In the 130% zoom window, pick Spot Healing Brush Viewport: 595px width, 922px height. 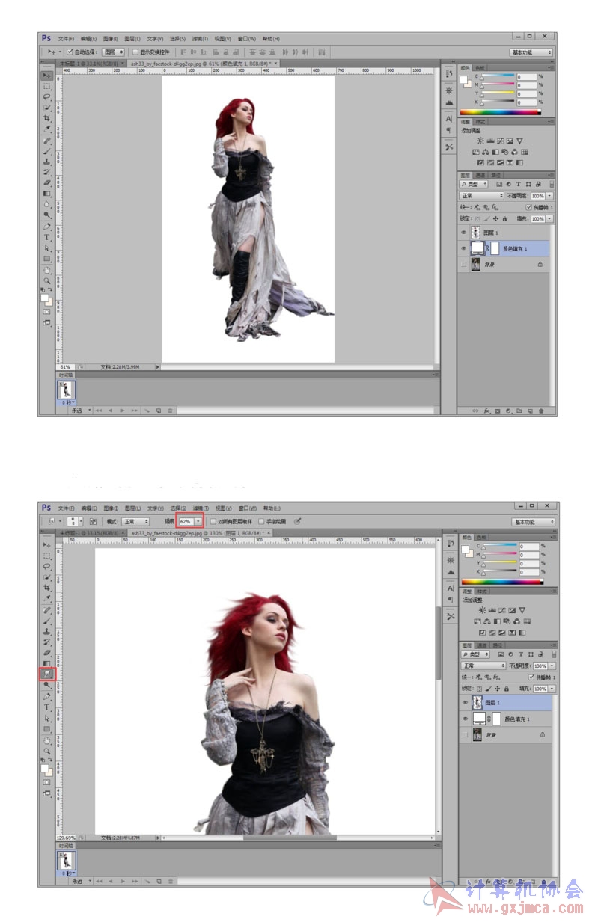pos(46,610)
